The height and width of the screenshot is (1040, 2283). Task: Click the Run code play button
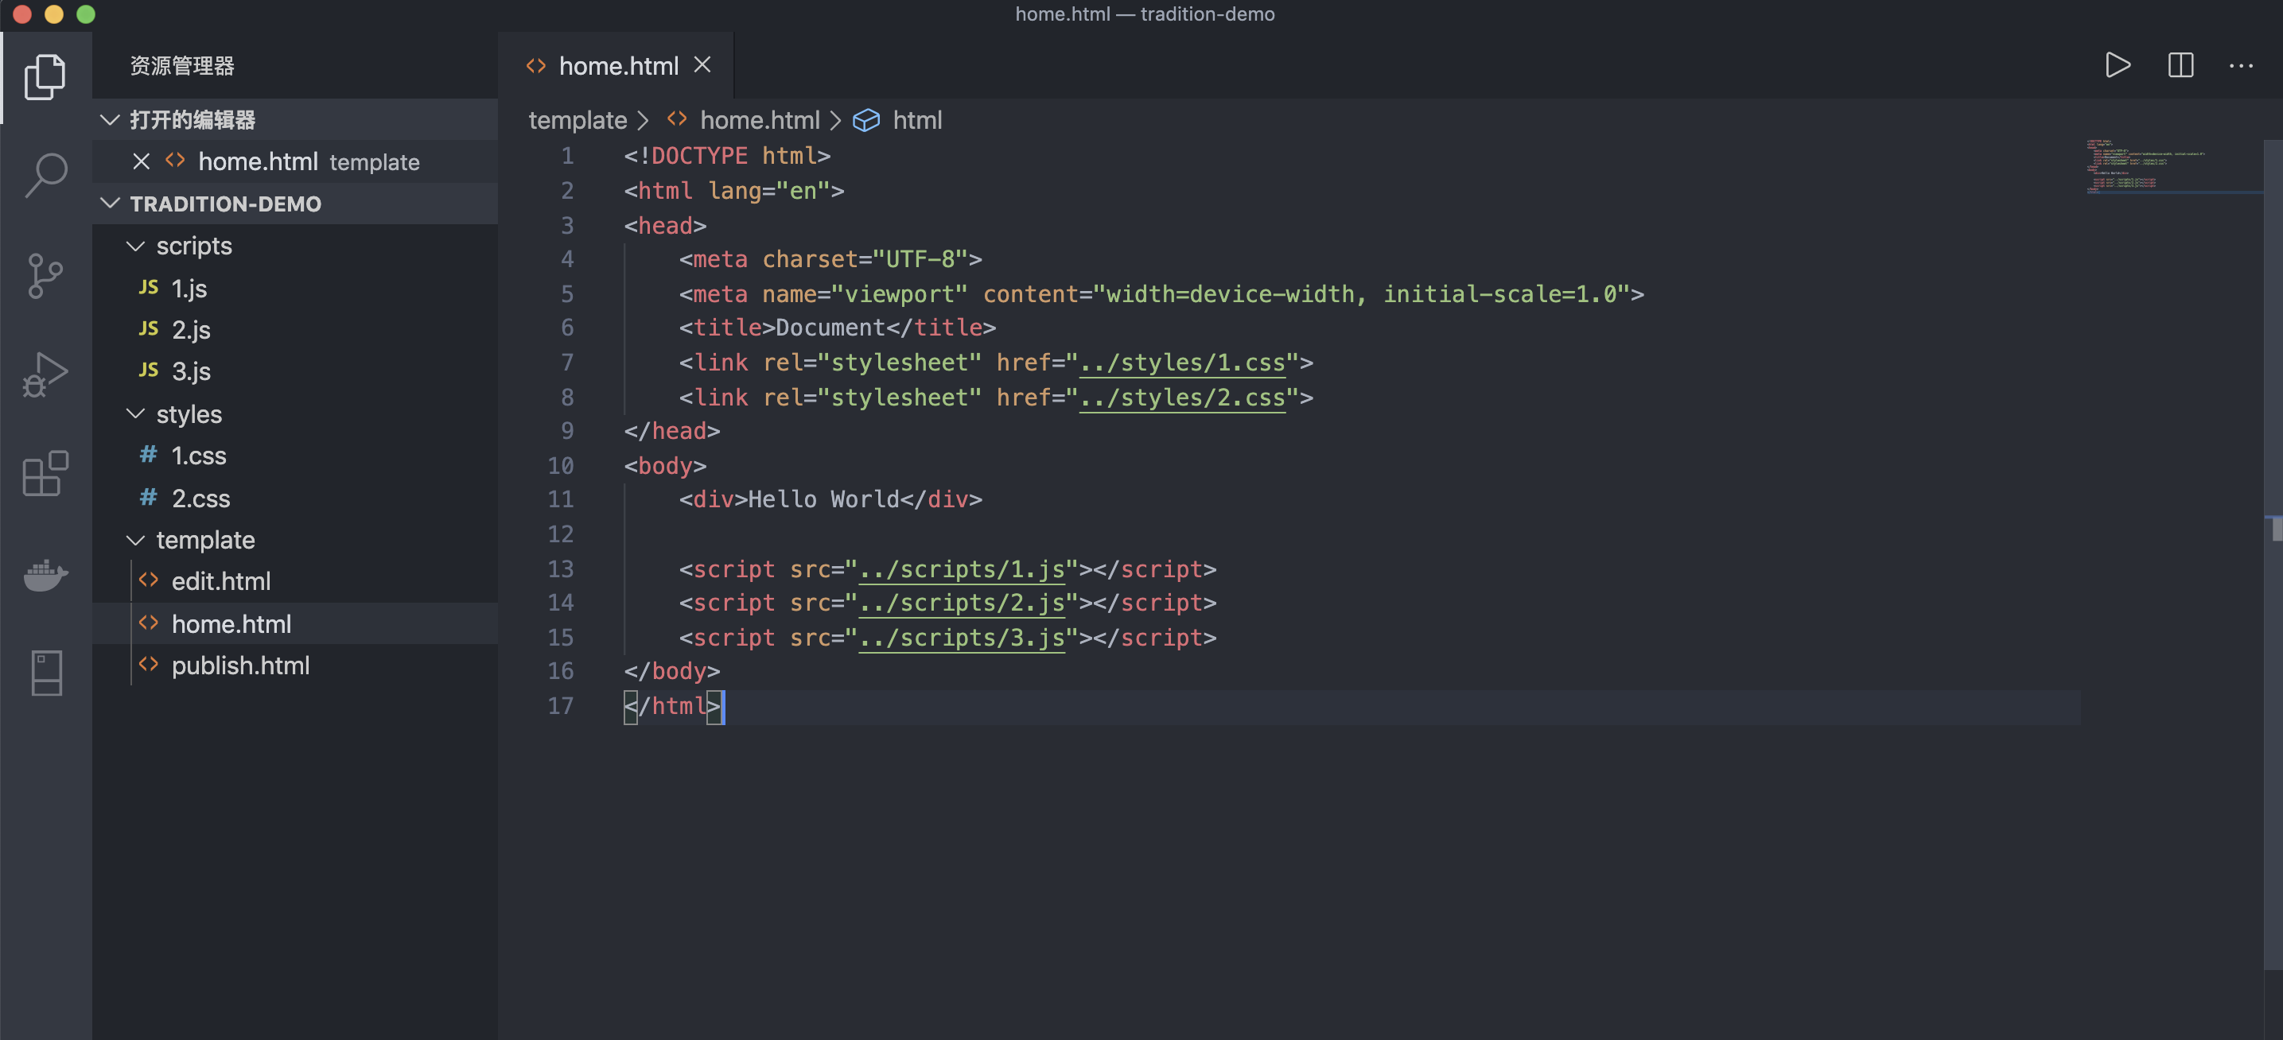(2118, 65)
